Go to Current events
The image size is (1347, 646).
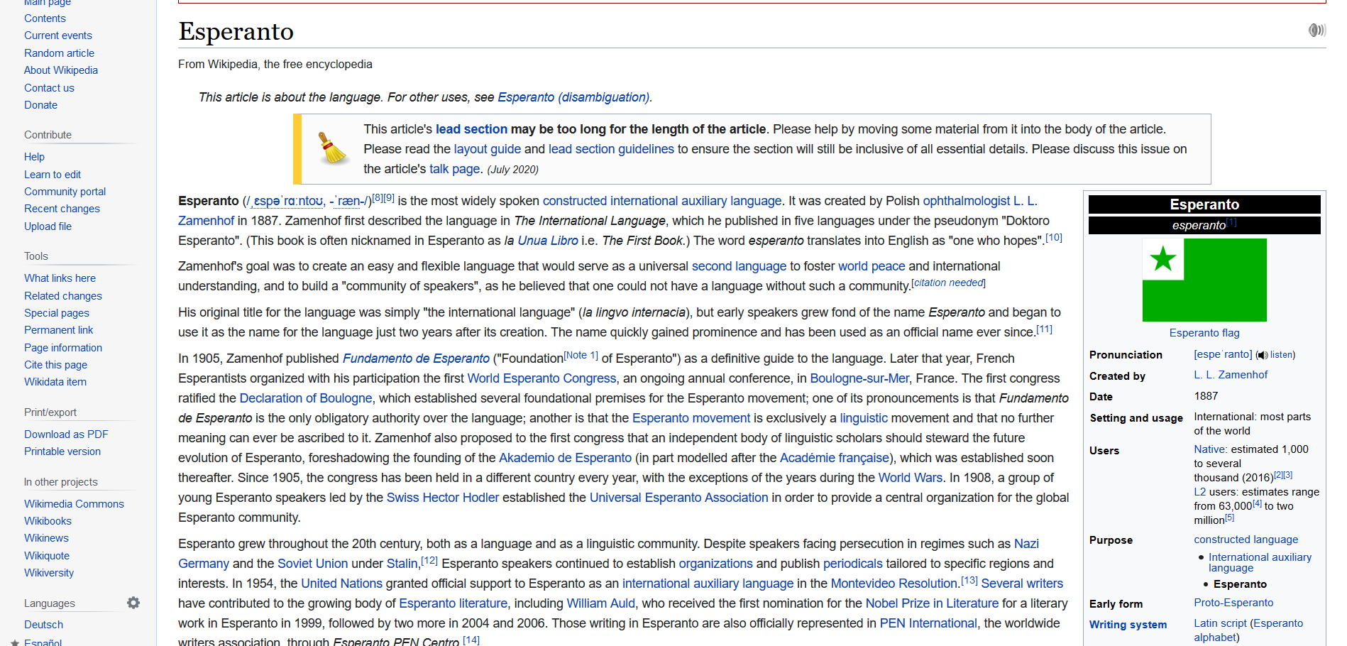click(58, 35)
